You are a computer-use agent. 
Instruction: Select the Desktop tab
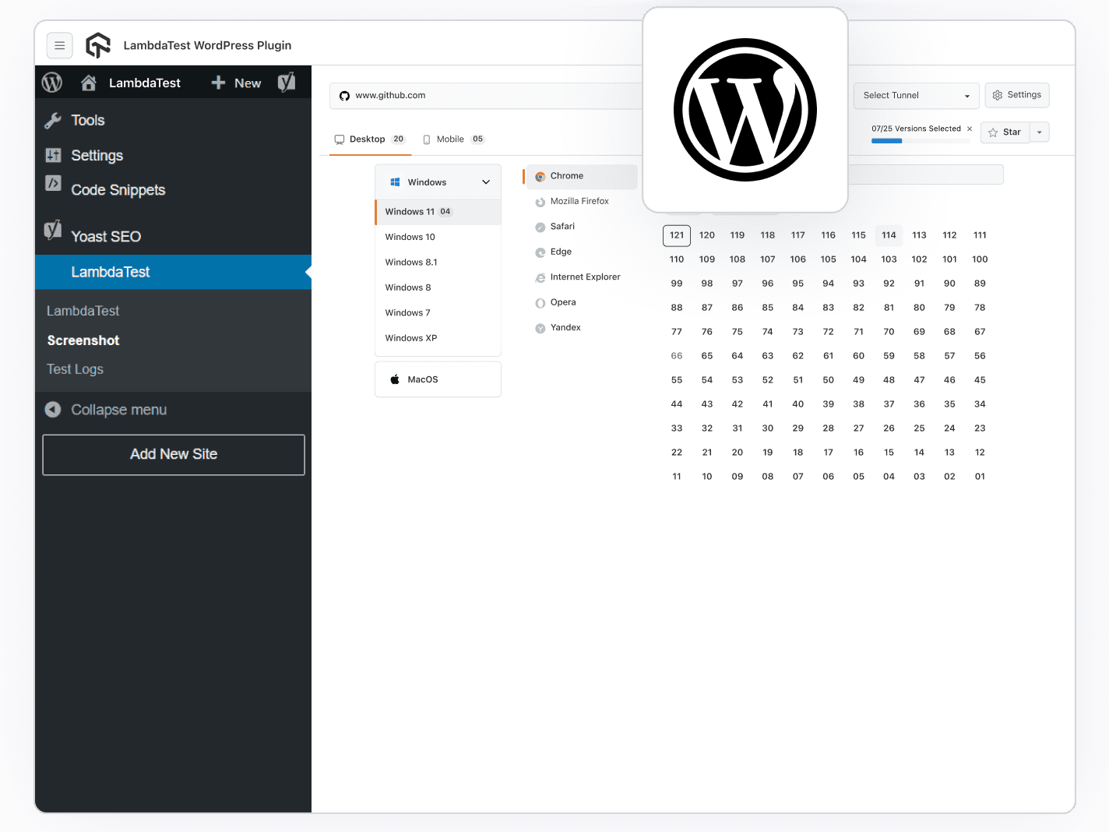coord(368,139)
